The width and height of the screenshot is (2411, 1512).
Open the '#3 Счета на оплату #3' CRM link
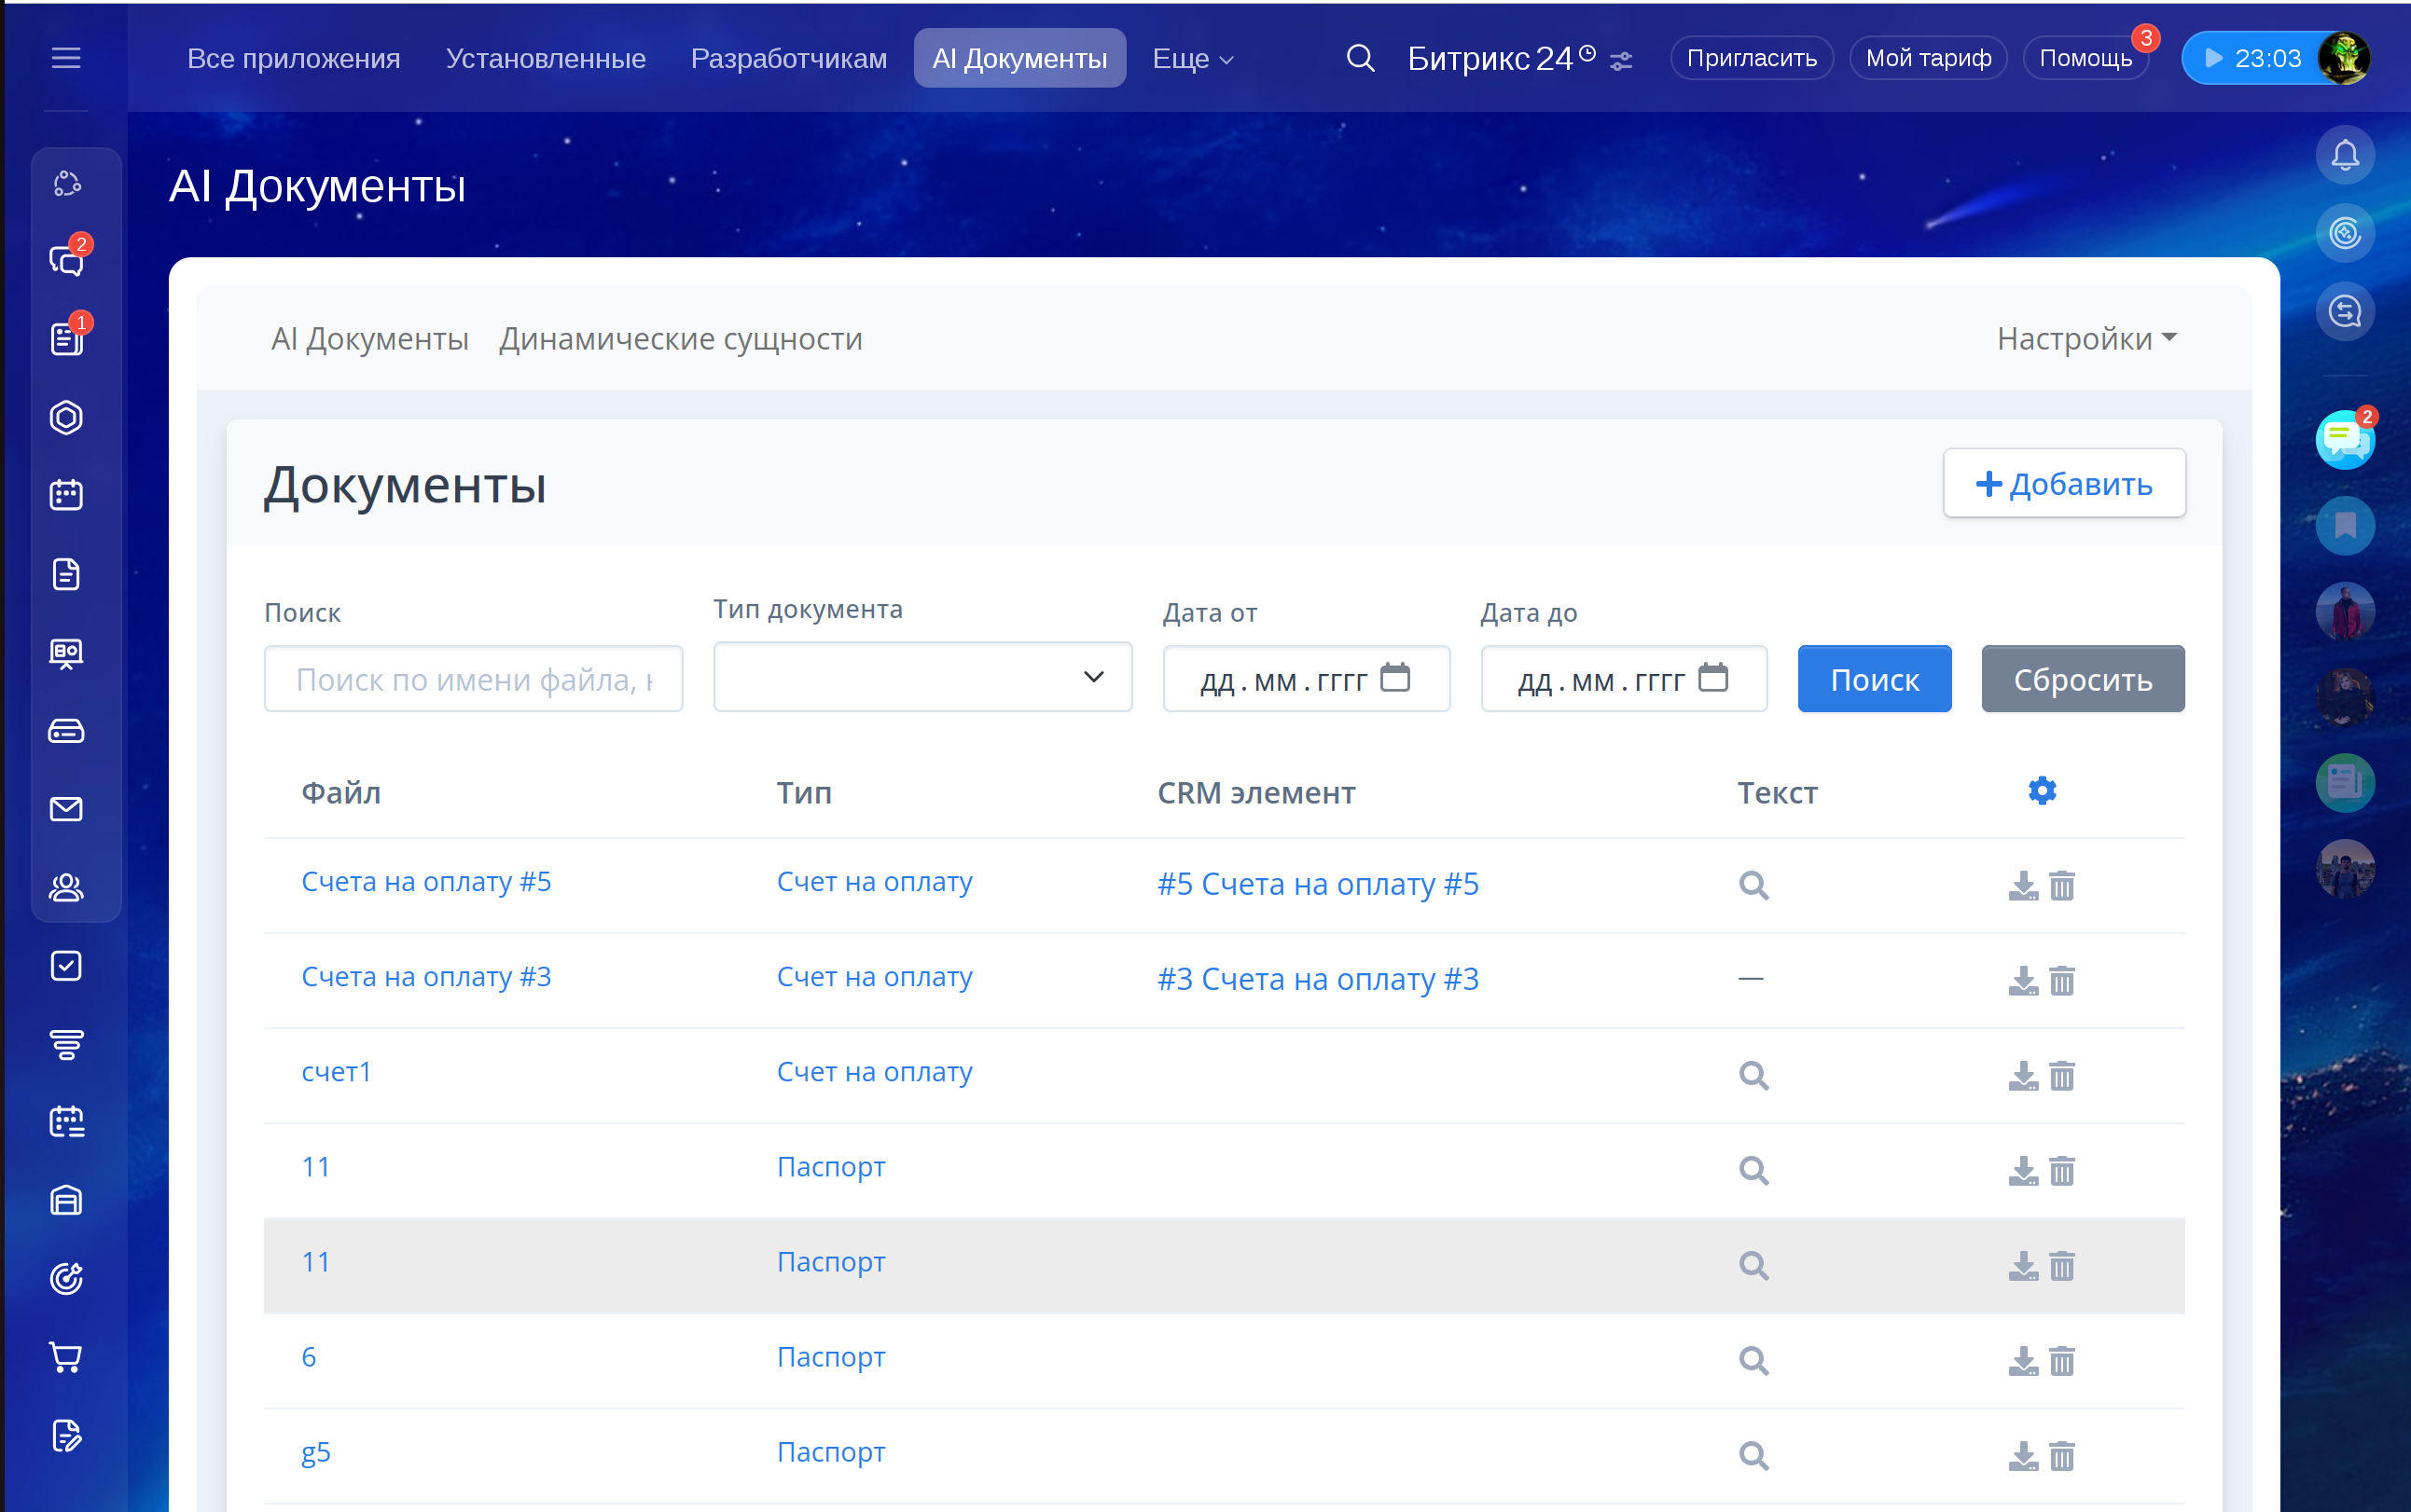tap(1318, 979)
